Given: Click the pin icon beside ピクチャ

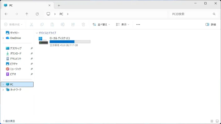Looking at the screenshot, I should click(32, 64).
